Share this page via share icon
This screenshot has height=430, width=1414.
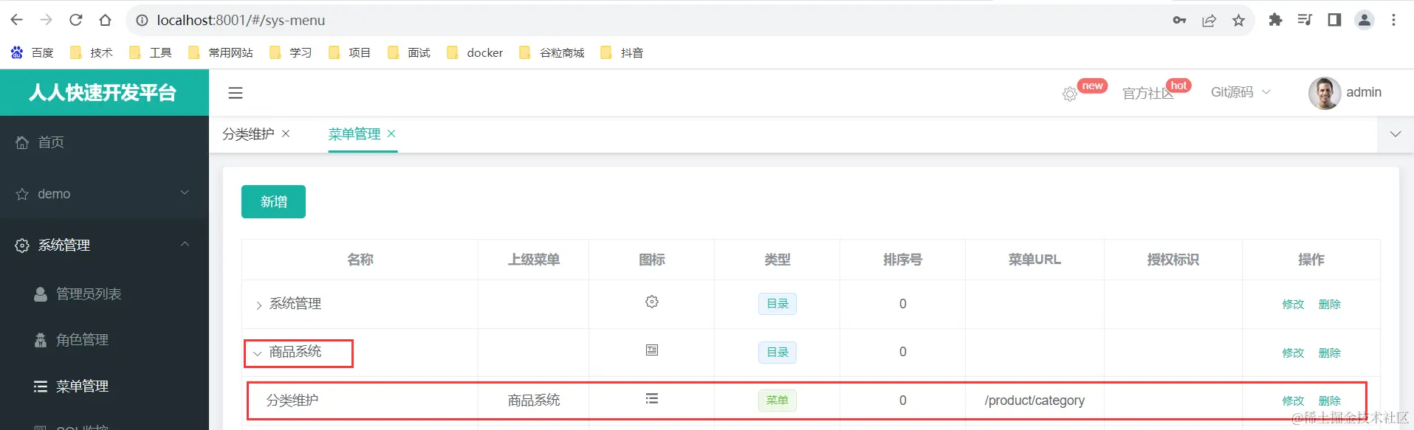(x=1209, y=20)
